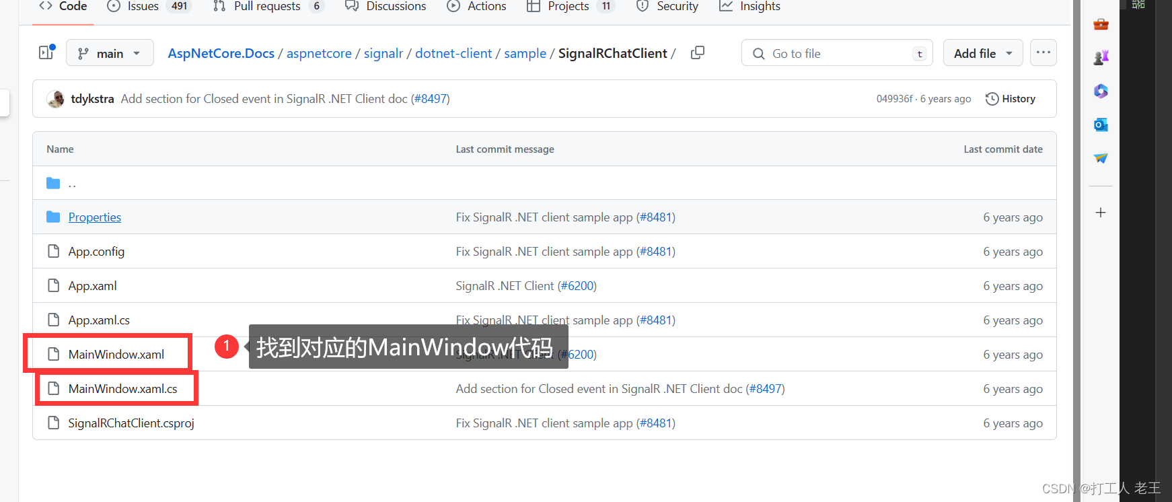Open the App.xaml file
1172x502 pixels.
pyautogui.click(x=92, y=286)
